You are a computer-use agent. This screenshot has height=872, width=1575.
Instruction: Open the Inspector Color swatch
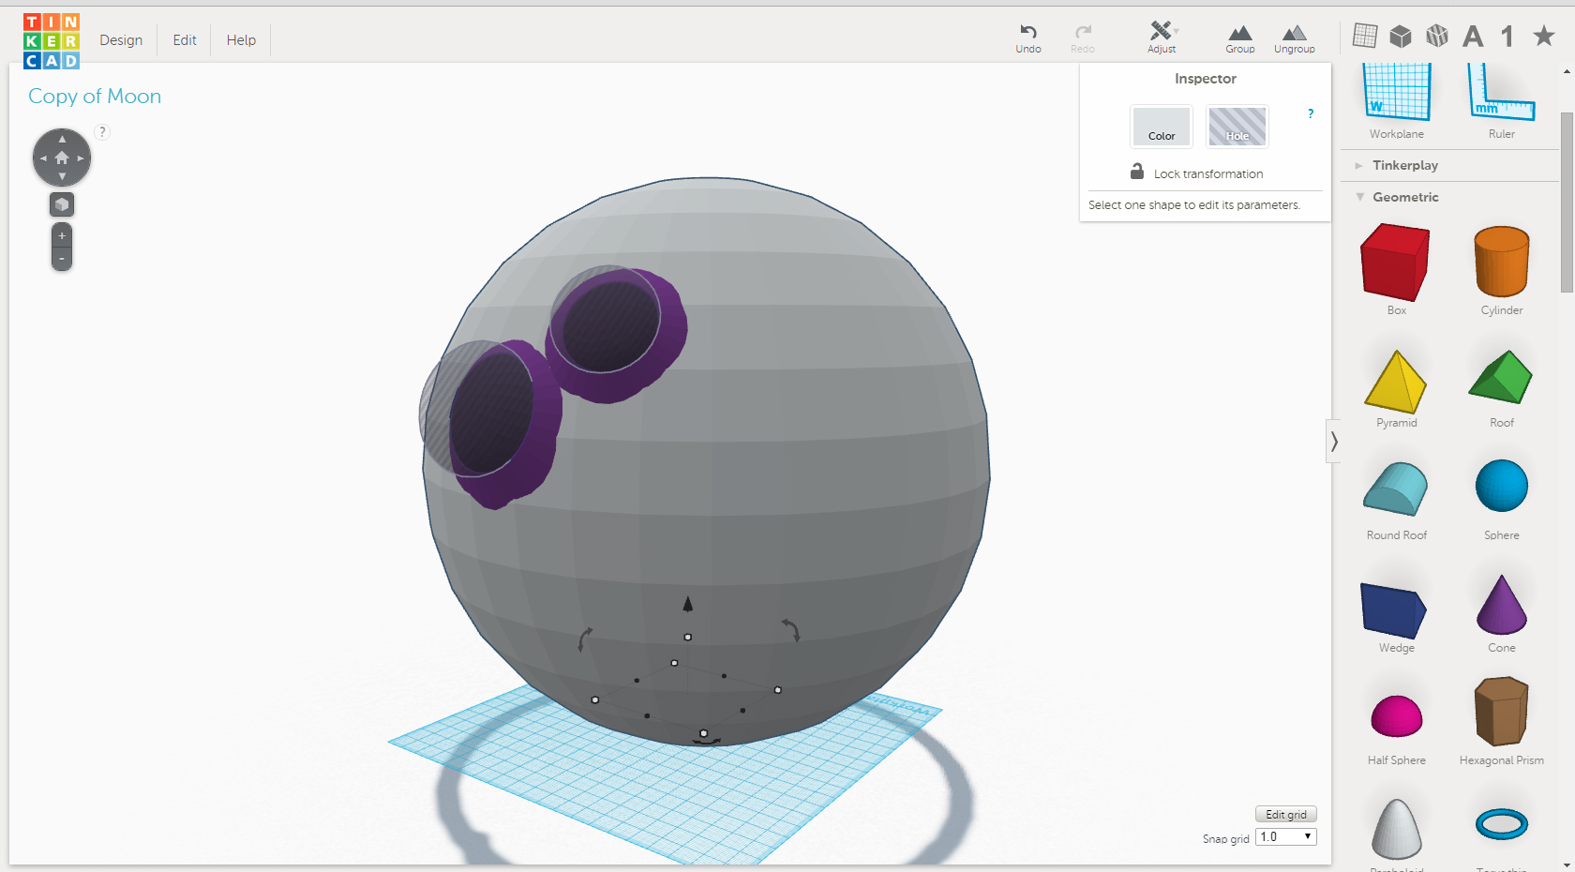pyautogui.click(x=1162, y=127)
